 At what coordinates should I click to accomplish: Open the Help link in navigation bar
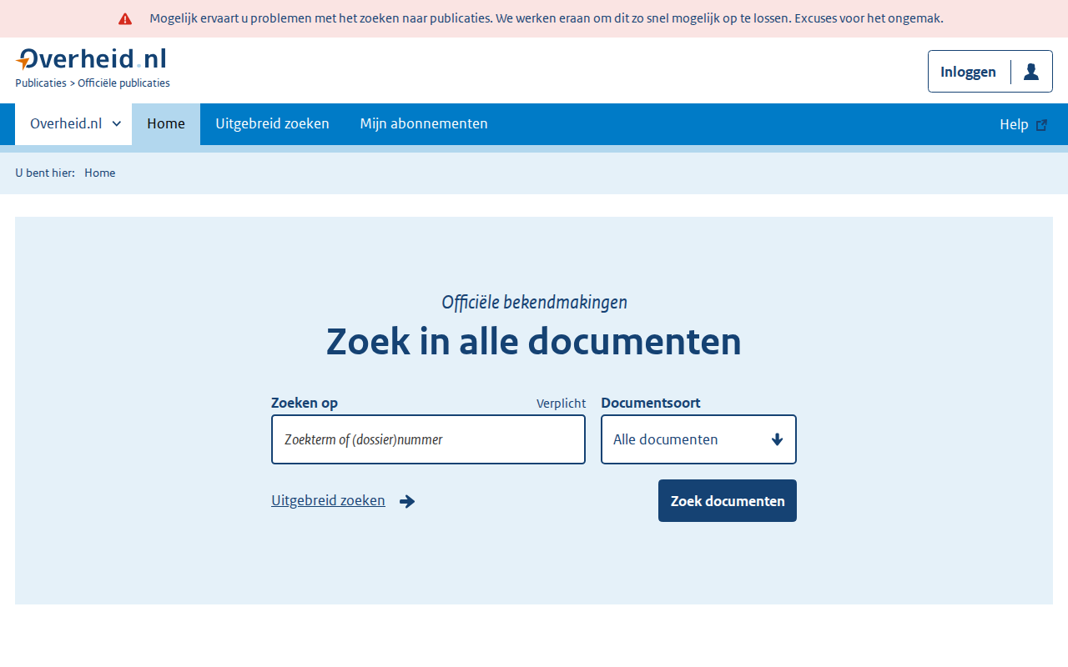click(1023, 124)
